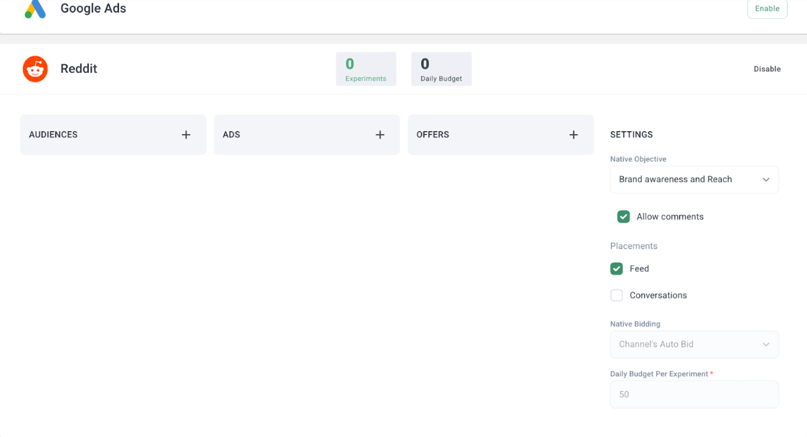Click the Reddit logo icon
This screenshot has height=437, width=807.
click(35, 69)
